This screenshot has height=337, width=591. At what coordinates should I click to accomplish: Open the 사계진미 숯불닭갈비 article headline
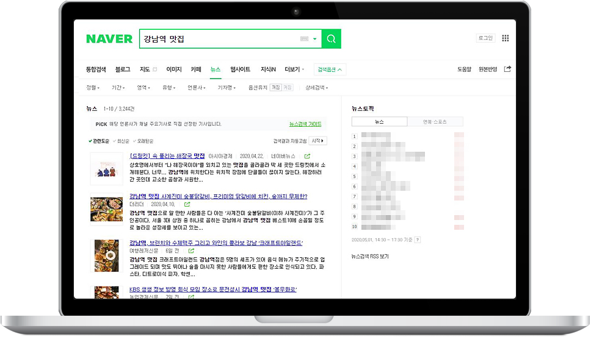pos(218,196)
